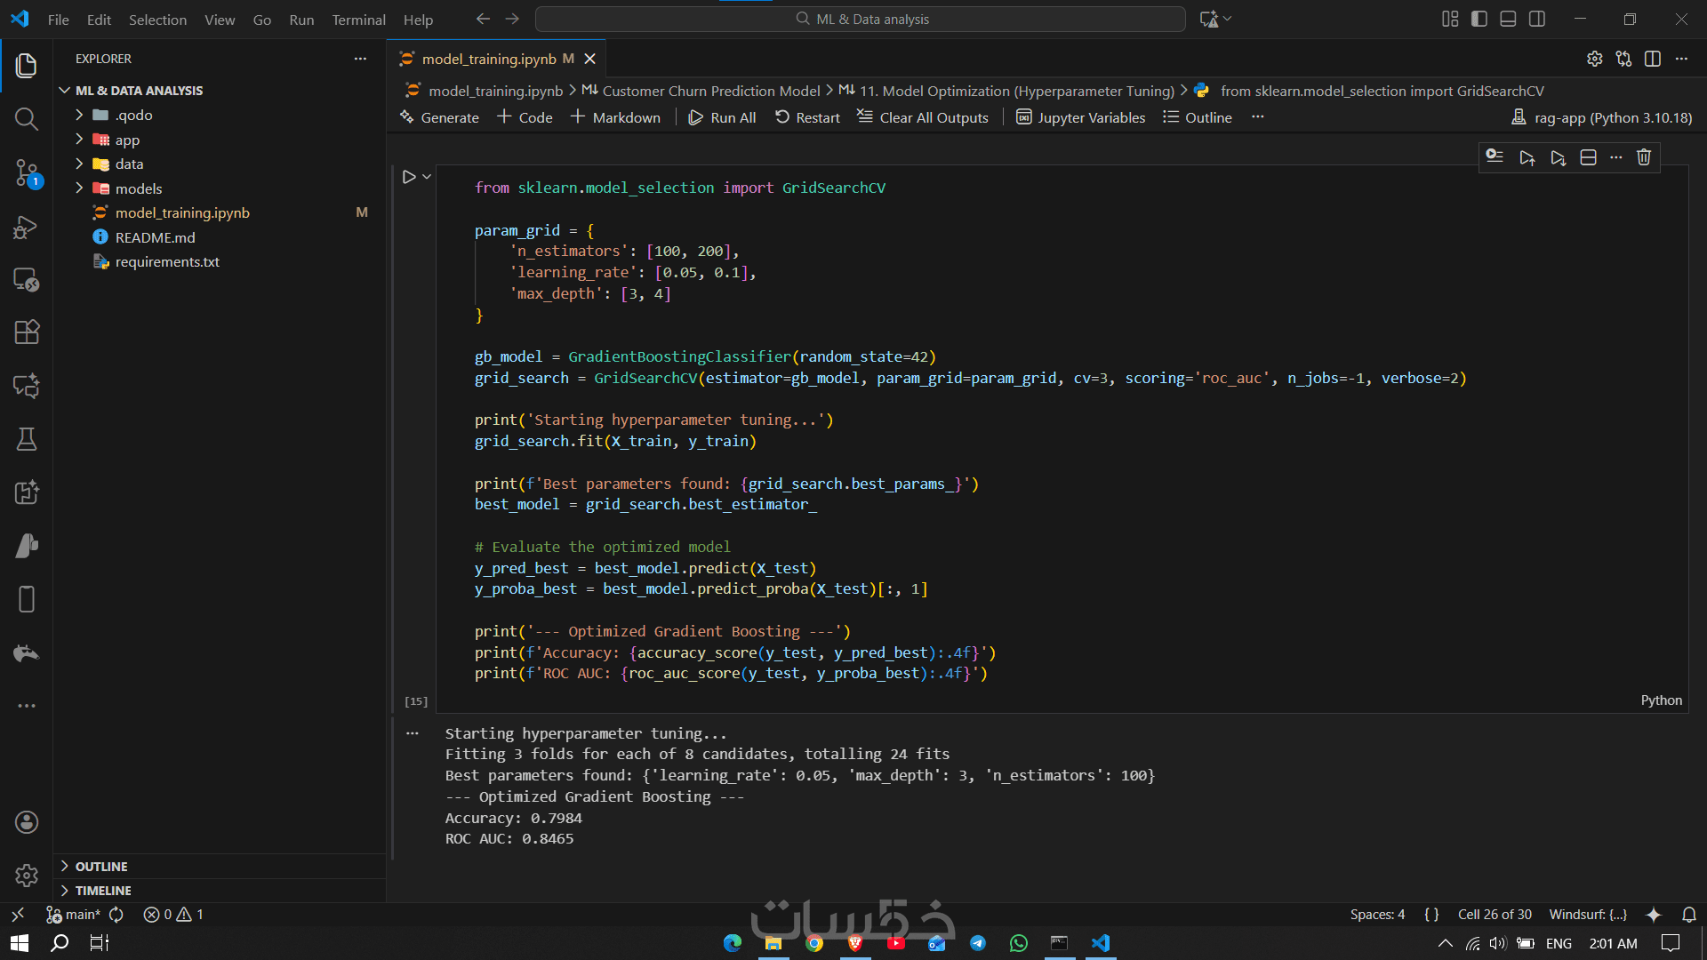Viewport: 1707px width, 960px height.
Task: Toggle the secondary side bar
Action: click(x=1537, y=19)
